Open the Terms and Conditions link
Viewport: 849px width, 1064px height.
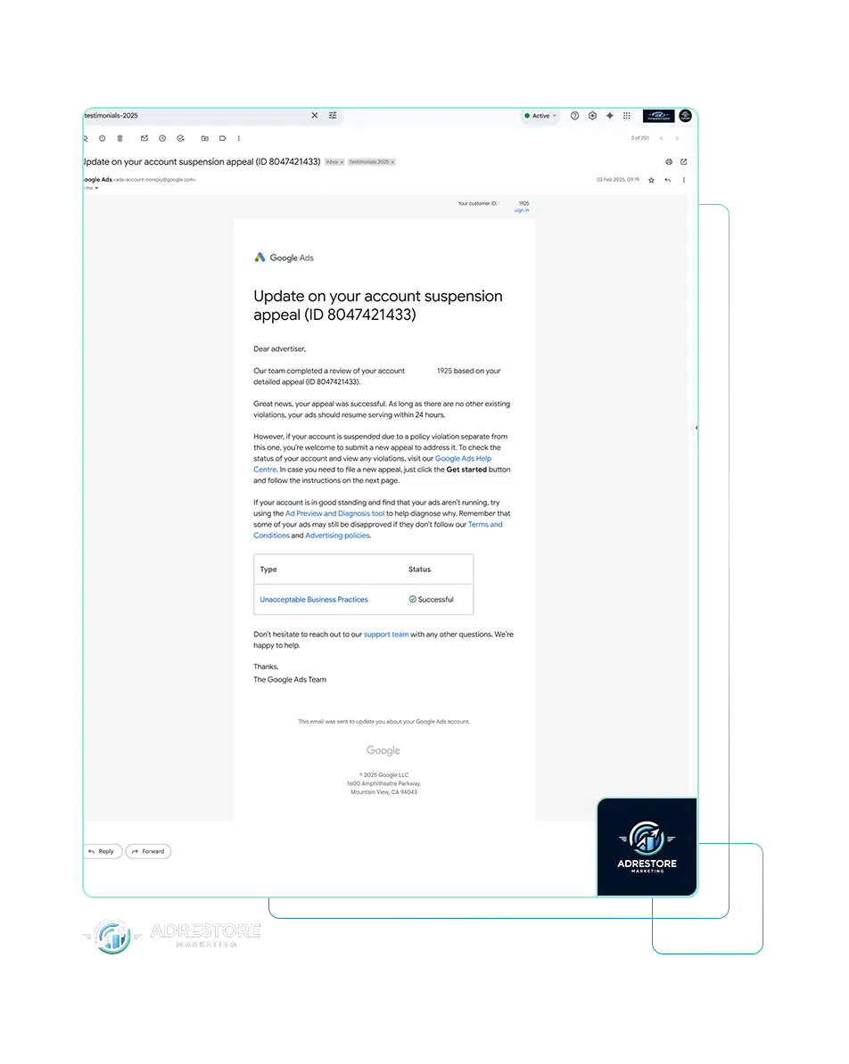click(485, 525)
